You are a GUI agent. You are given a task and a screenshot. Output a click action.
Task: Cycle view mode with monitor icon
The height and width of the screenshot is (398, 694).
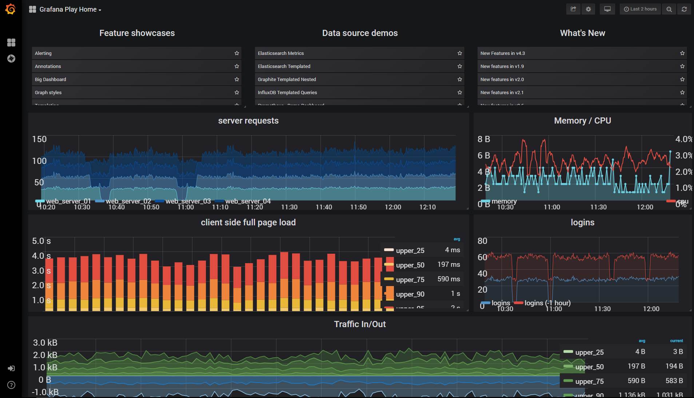(607, 9)
